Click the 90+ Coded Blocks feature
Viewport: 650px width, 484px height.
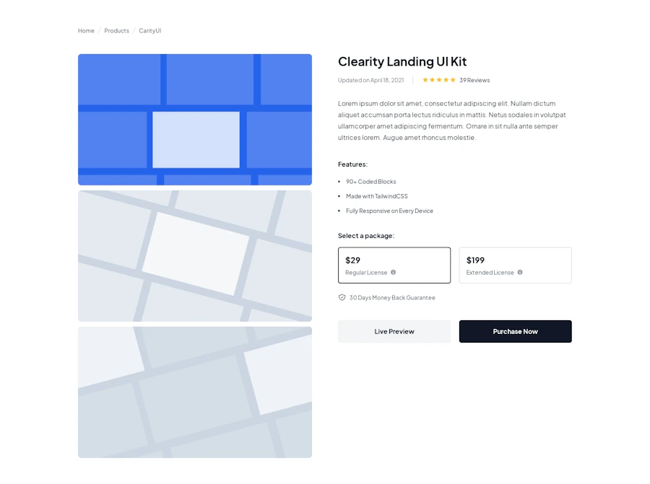pyautogui.click(x=371, y=182)
